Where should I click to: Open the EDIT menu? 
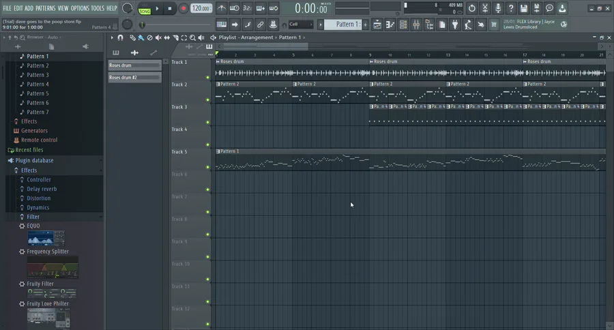pos(18,8)
